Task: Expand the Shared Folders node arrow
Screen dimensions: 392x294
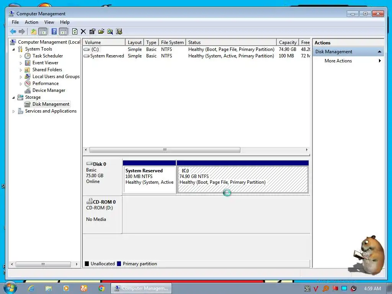Action: (x=21, y=70)
